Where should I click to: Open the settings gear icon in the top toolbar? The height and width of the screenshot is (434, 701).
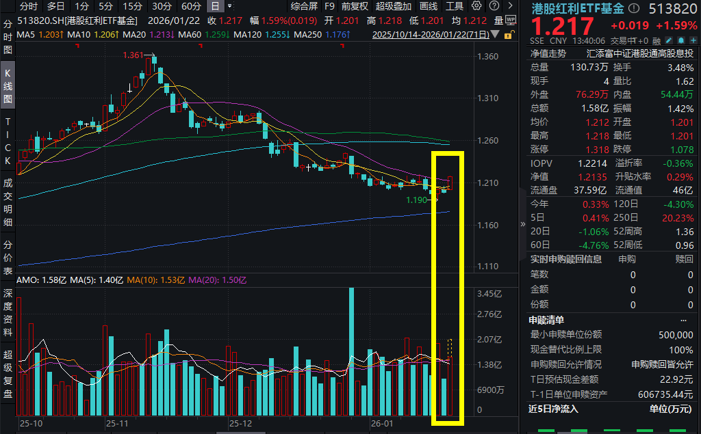[476, 5]
